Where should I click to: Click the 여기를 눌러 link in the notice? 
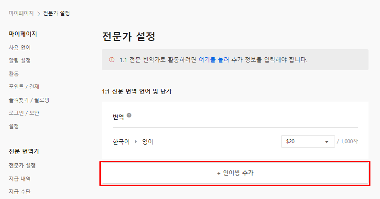coord(214,60)
